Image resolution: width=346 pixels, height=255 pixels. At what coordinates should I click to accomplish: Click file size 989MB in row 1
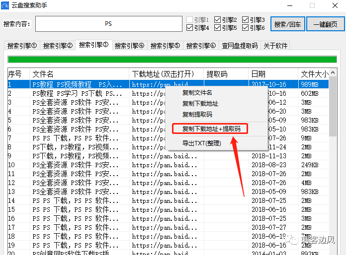(310, 84)
